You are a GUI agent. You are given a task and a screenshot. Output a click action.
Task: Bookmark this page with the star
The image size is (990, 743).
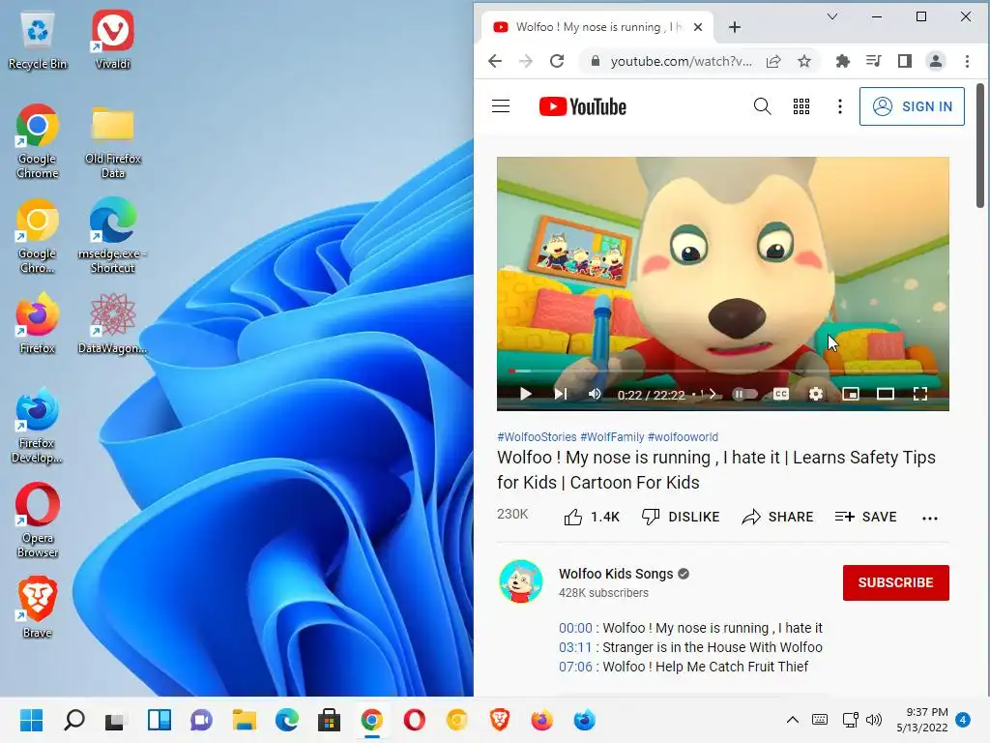pos(803,61)
